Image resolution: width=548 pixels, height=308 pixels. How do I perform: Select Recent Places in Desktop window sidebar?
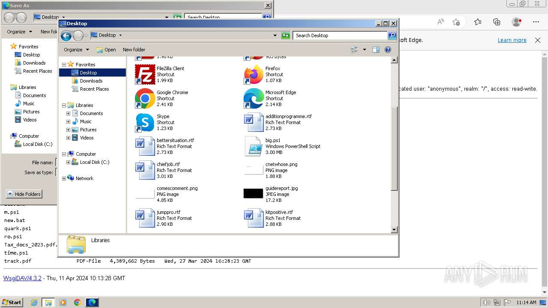tap(94, 89)
